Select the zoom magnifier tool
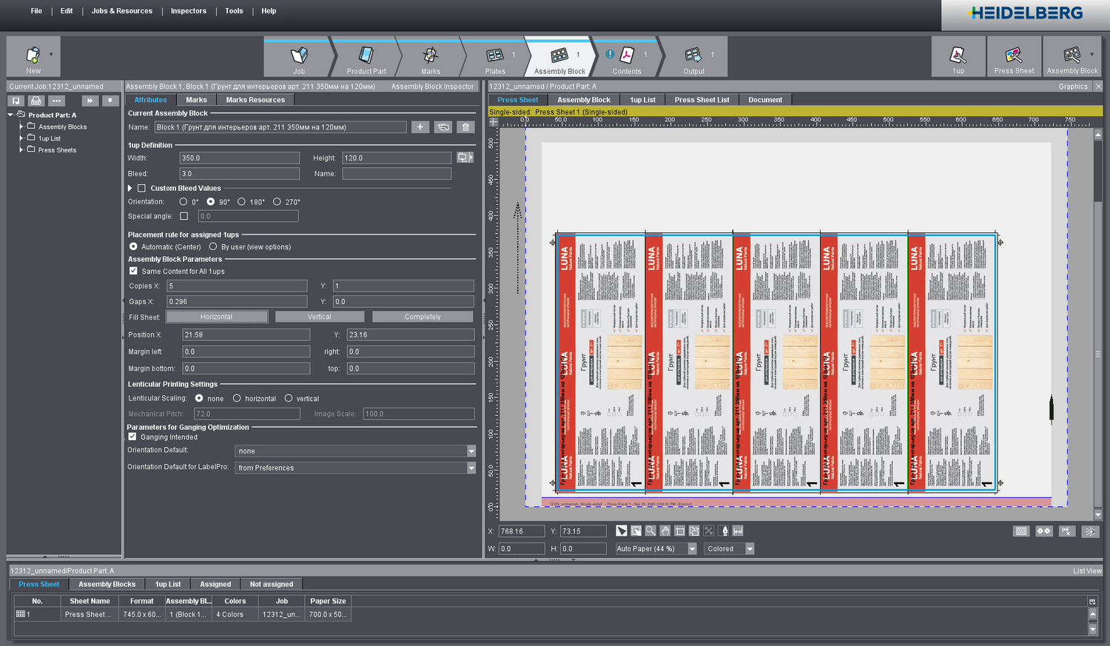 650,531
